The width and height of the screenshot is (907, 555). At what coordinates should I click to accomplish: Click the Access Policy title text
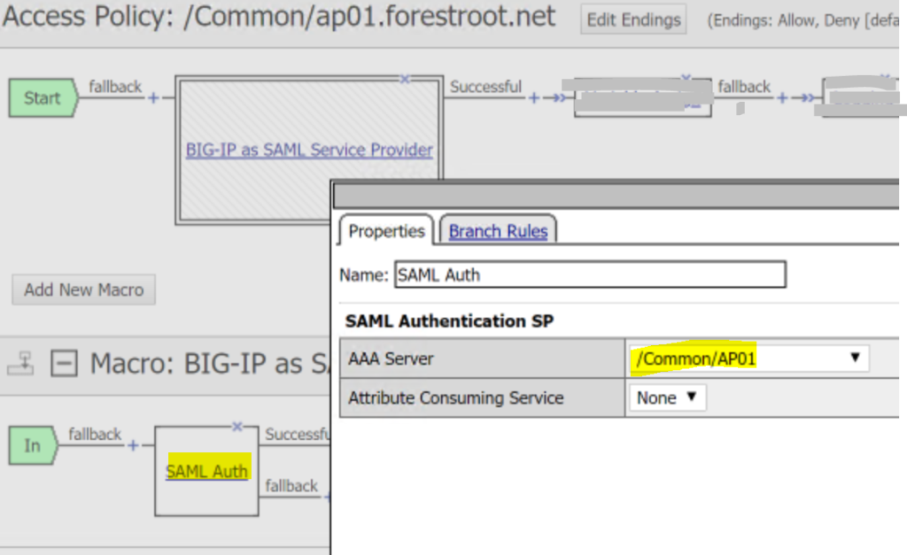tap(279, 16)
